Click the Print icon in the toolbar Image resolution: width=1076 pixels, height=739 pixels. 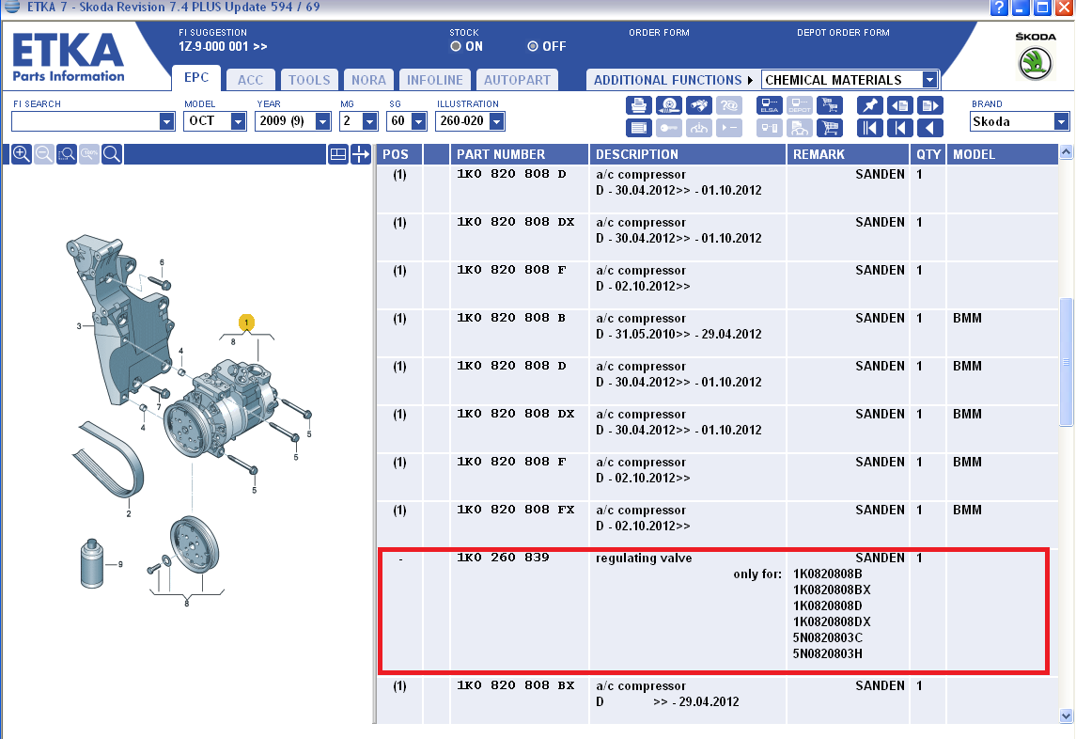(x=639, y=105)
